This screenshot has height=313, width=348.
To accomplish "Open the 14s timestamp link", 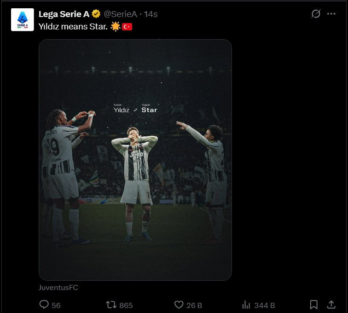I will point(151,14).
